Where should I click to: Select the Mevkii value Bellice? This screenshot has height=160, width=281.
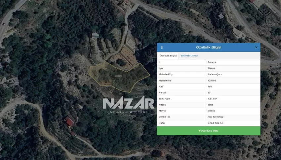coord(211,111)
